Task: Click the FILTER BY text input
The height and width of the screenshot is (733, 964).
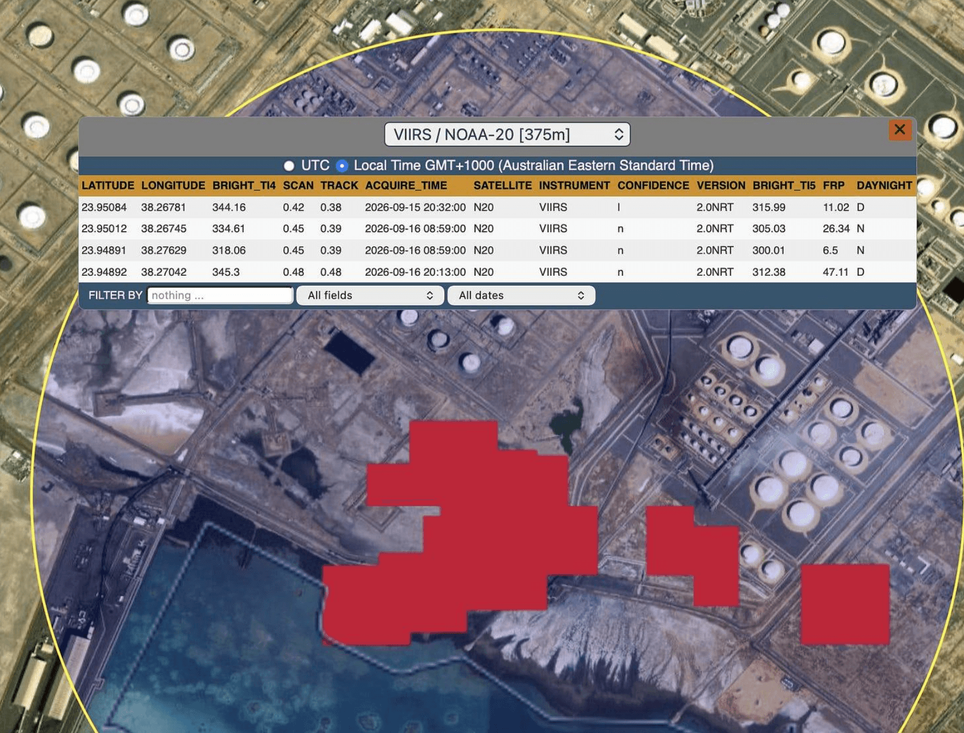Action: [220, 296]
